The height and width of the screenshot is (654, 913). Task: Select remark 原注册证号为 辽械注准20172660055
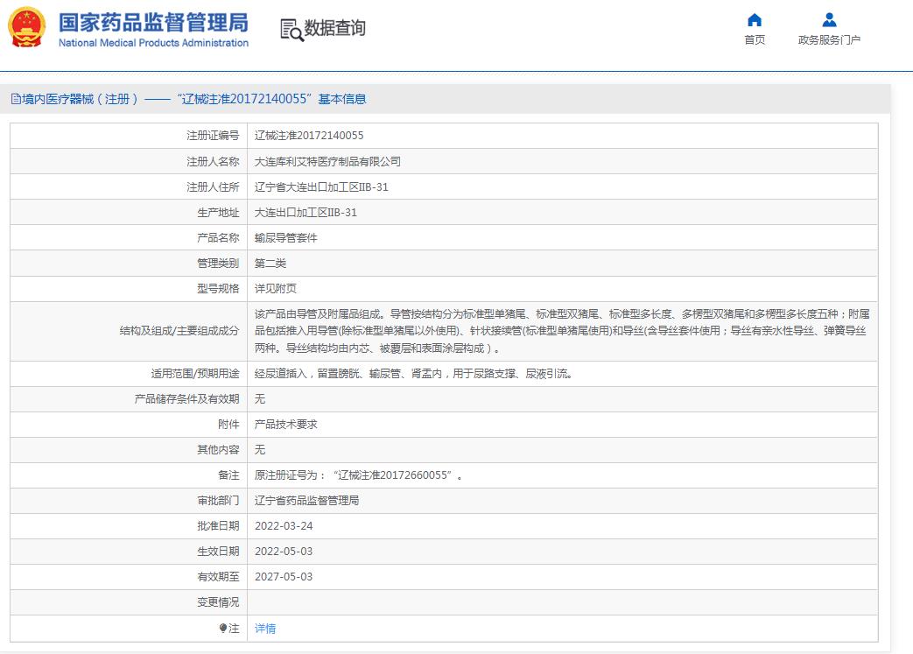(x=358, y=475)
